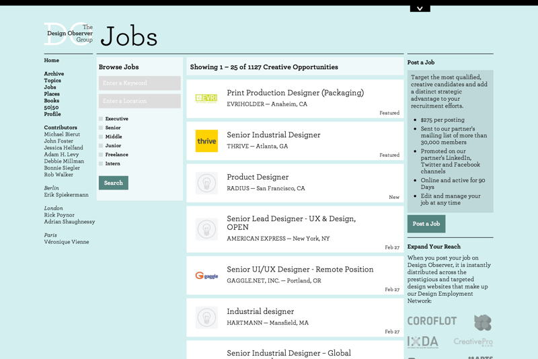Open the CreativePro logo link
538x359 pixels.
473,342
